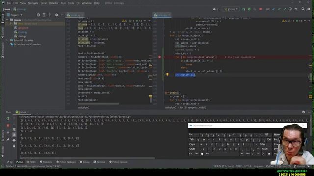Image resolution: width=314 pixels, height=176 pixels.
Task: Open the Refactor menu
Action: coord(53,3)
